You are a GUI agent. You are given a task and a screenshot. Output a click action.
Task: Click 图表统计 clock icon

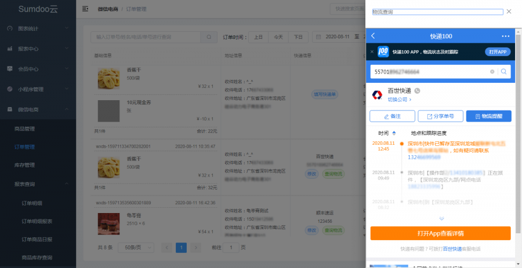[x=10, y=28]
